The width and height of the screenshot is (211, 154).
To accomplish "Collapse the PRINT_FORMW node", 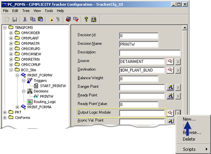I will (x=17, y=75).
